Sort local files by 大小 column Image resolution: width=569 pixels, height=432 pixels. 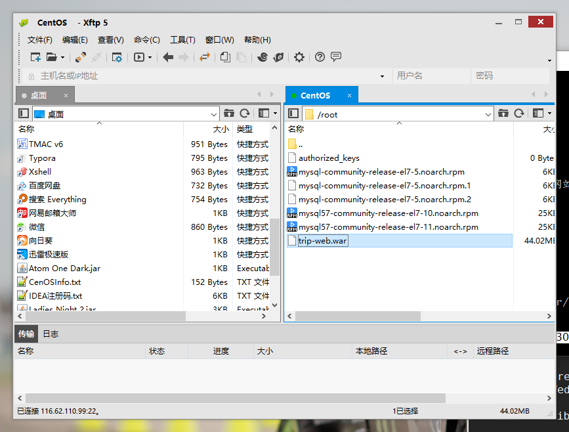coord(208,129)
